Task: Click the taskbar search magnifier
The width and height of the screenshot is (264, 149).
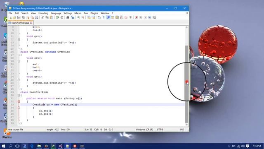Action: [10, 146]
